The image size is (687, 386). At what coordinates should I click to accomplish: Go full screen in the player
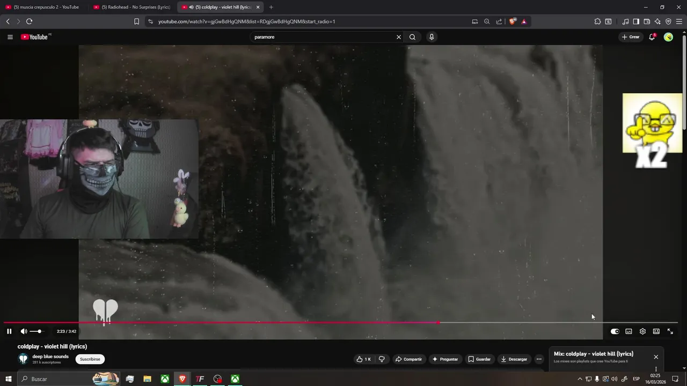click(670, 331)
